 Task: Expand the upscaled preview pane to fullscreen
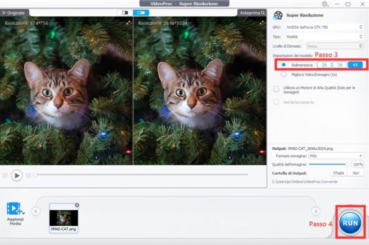pyautogui.click(x=262, y=23)
